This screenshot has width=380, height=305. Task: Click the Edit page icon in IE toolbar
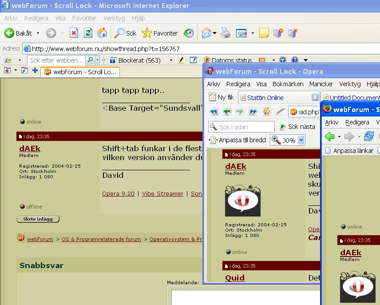coord(241,33)
